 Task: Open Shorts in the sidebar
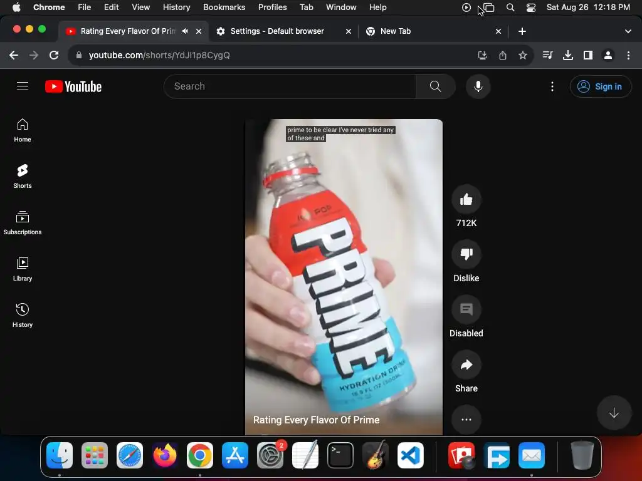[23, 177]
